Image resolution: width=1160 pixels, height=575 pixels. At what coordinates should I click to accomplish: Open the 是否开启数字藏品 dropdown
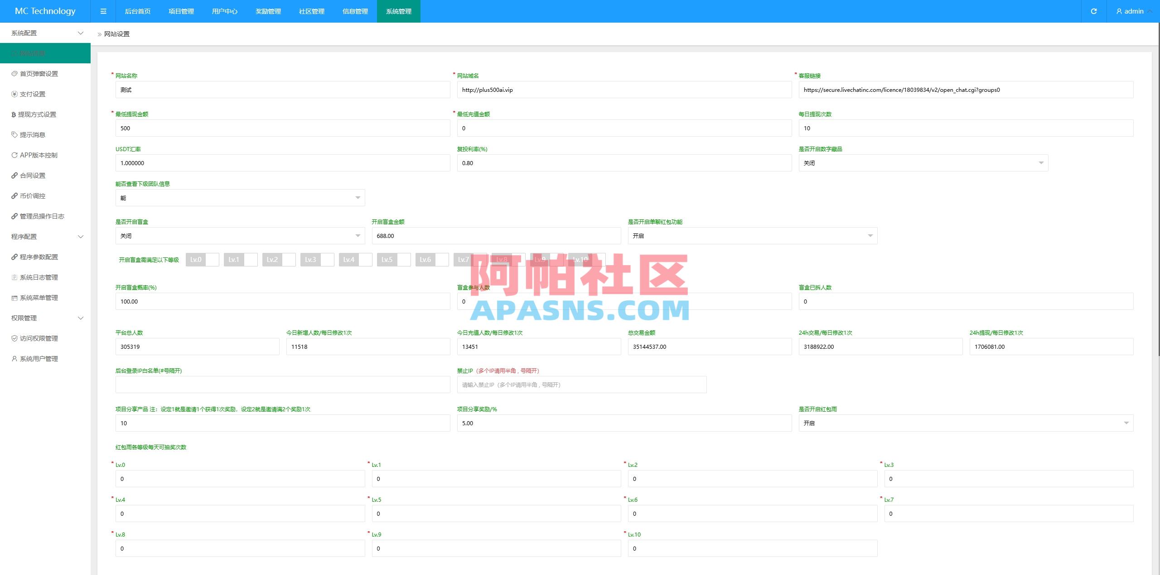[924, 163]
